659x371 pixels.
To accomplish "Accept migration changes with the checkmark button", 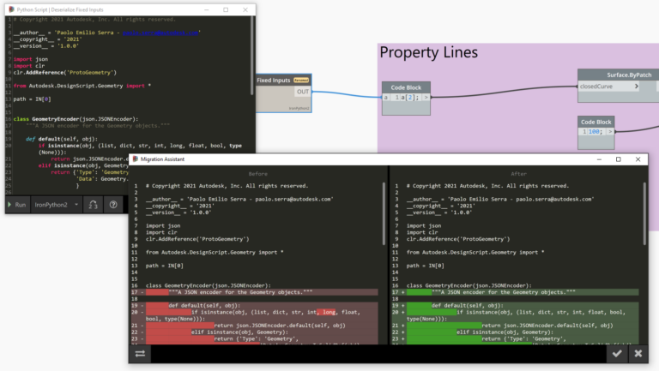I will pos(617,354).
